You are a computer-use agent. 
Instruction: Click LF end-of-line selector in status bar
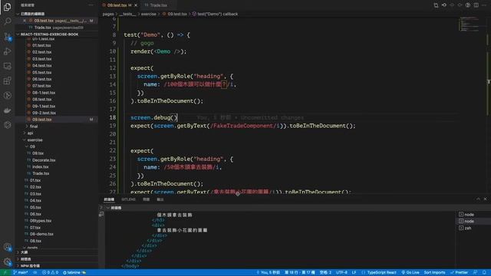[x=354, y=273]
